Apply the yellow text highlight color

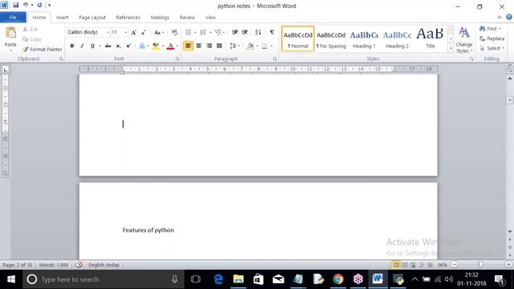(156, 46)
